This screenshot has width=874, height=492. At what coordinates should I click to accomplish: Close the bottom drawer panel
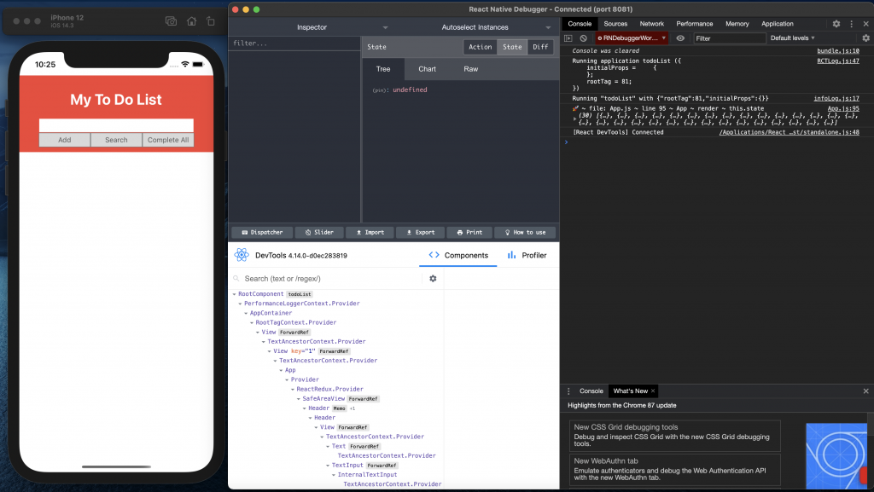click(x=865, y=391)
